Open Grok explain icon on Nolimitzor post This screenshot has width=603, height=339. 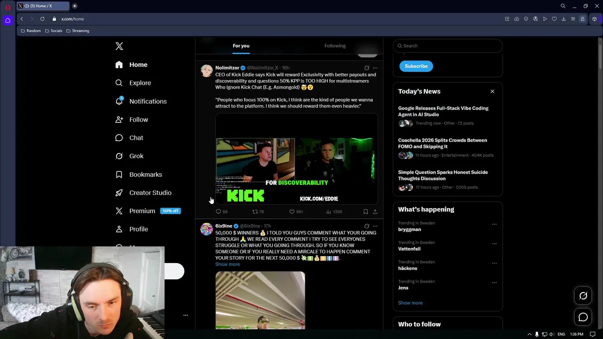(367, 68)
